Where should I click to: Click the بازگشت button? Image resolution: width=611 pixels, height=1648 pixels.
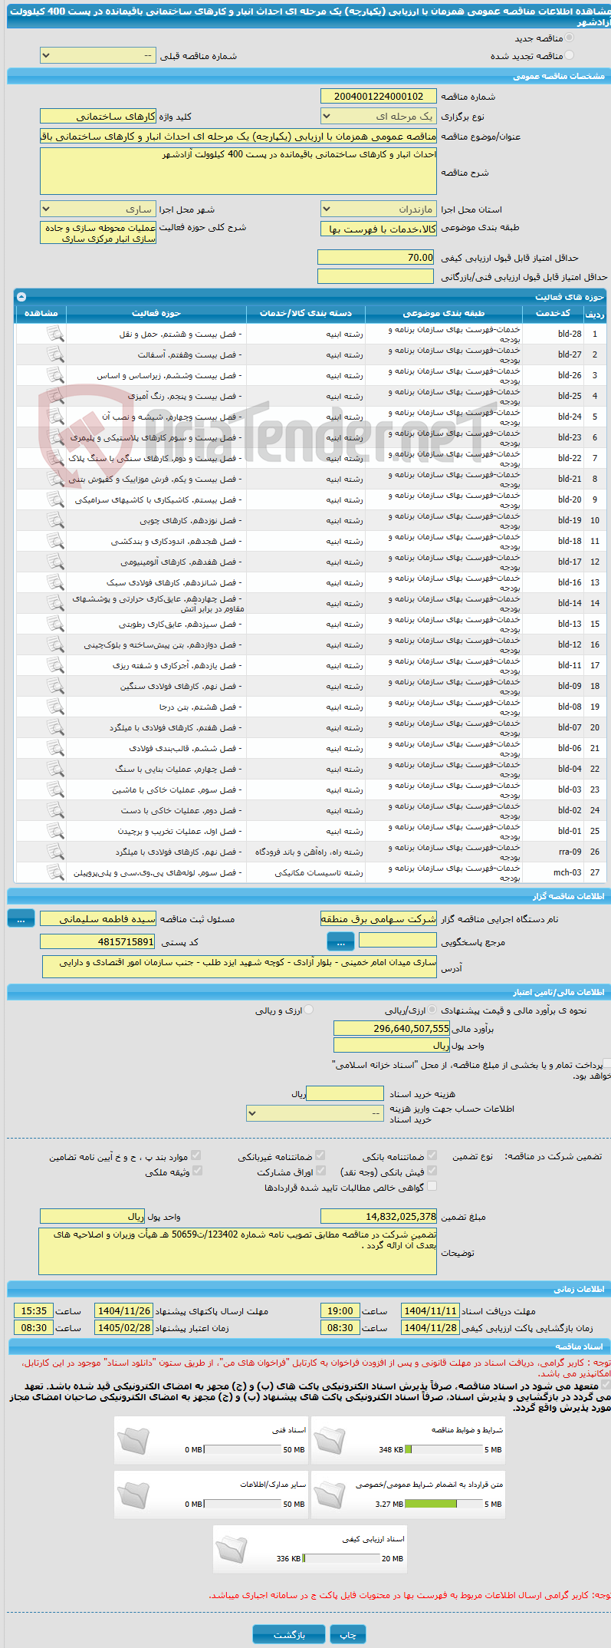pos(289,1634)
